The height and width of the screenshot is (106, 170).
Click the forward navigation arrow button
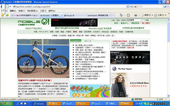(7, 7)
